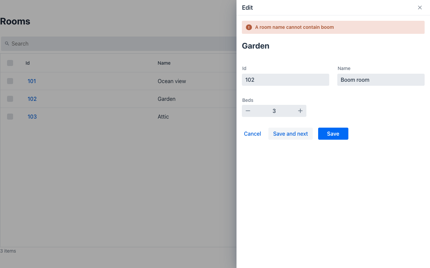430x268 pixels.
Task: Open room 101 link
Action: point(32,81)
